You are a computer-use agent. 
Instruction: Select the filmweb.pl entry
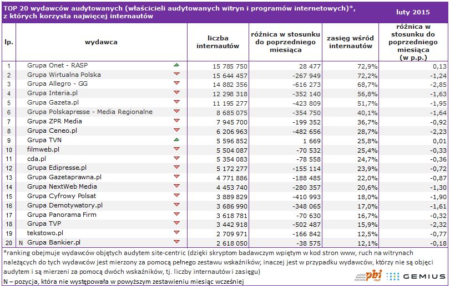pos(43,149)
